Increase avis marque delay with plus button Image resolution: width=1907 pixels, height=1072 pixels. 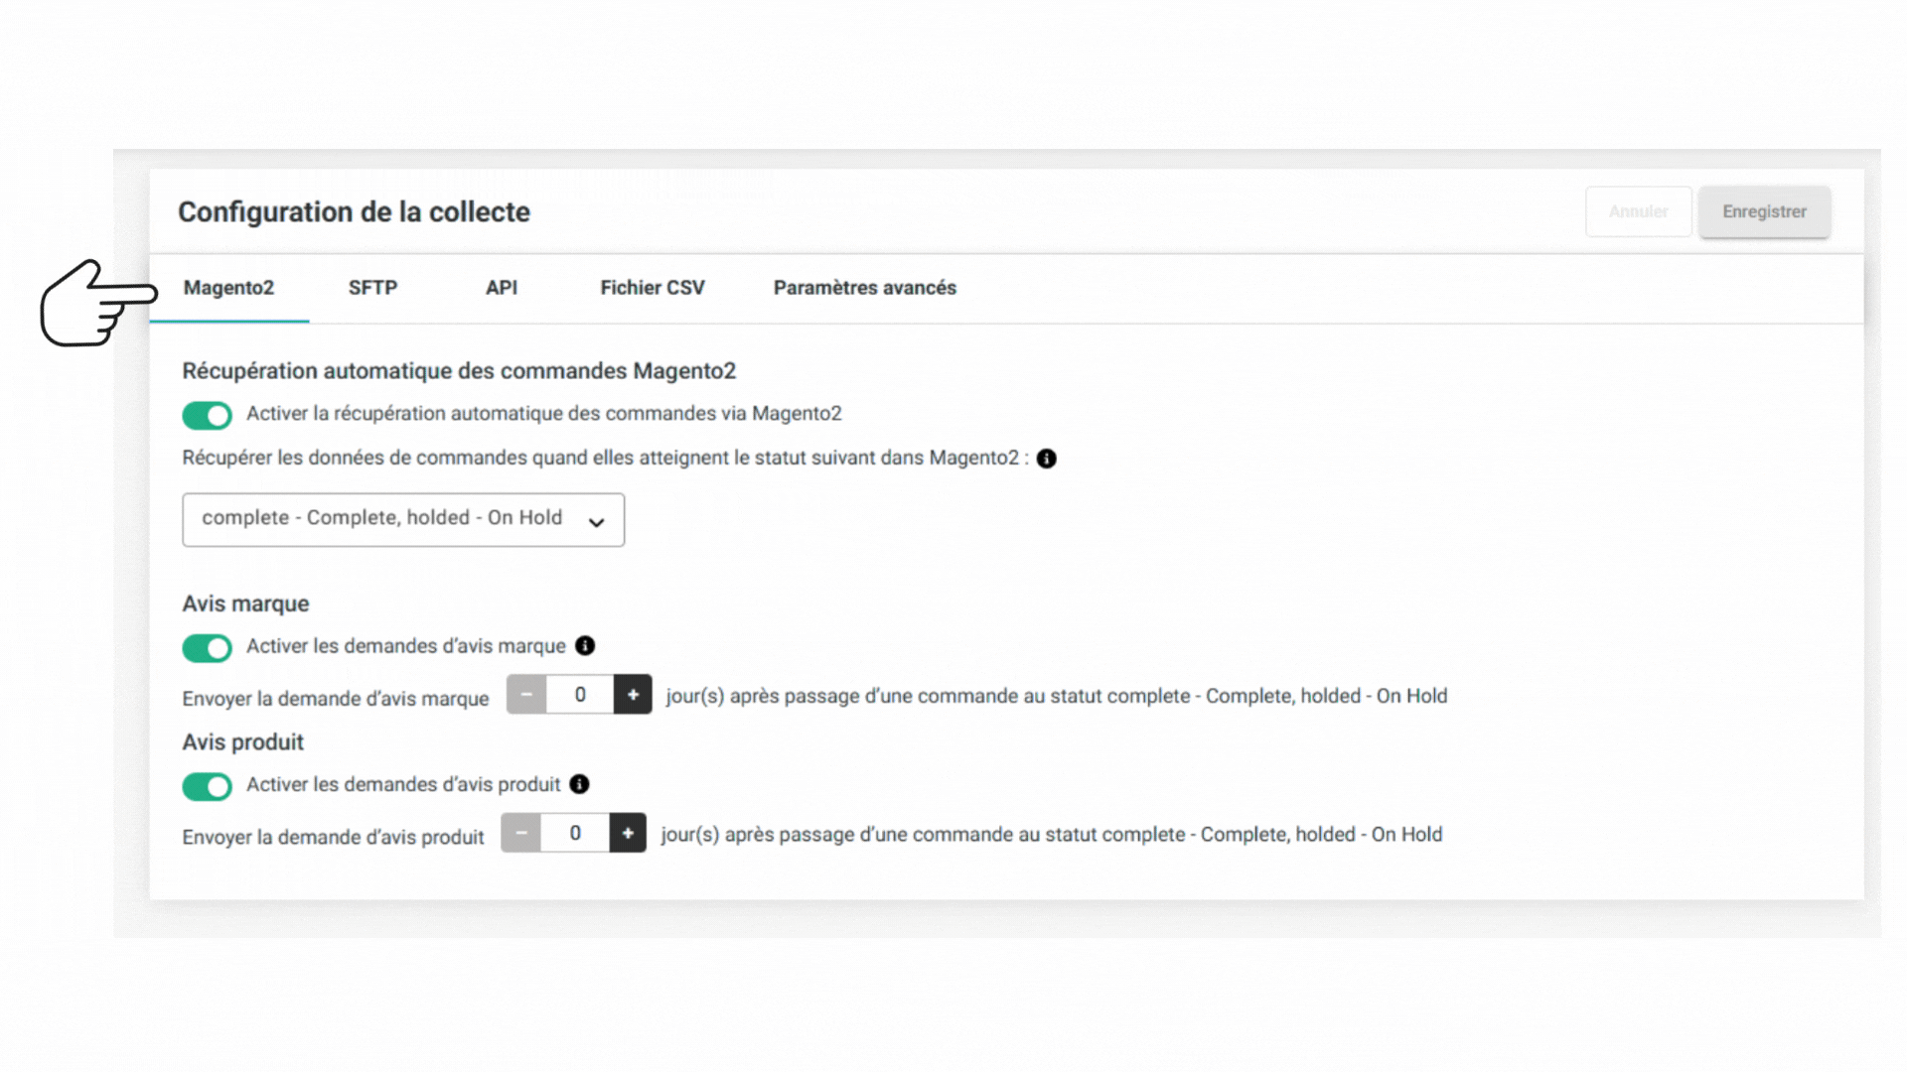[633, 695]
